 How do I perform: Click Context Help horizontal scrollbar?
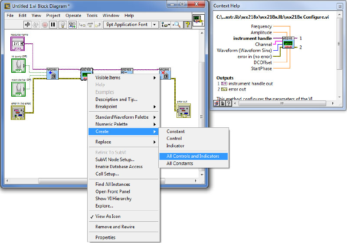(x=282, y=104)
